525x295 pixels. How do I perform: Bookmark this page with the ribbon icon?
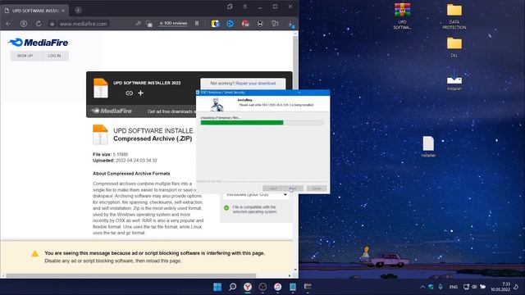point(197,24)
